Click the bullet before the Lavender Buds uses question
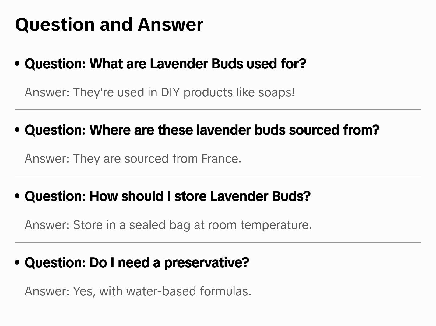The image size is (436, 326). [x=17, y=64]
